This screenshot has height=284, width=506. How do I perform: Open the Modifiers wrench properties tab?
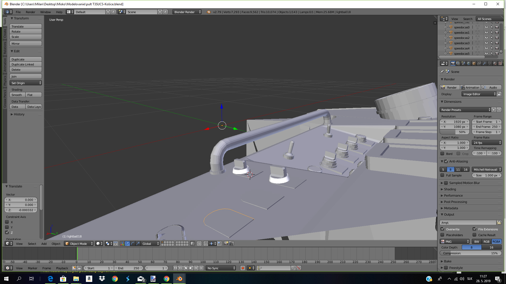coord(484,63)
